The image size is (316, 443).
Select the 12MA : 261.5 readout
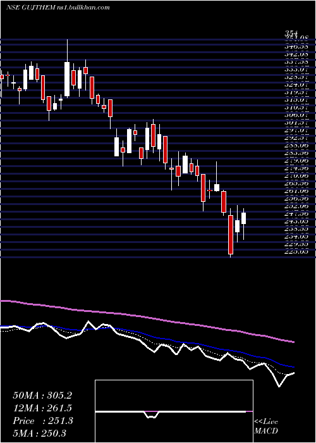[42, 408]
